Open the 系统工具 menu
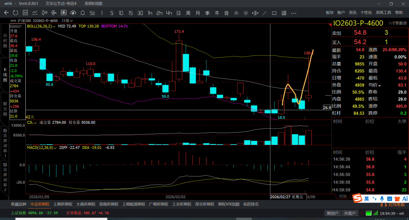 (x=383, y=13)
